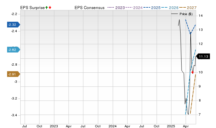
Task: Select the 2023 consensus legend entry
Action: pyautogui.click(x=116, y=8)
